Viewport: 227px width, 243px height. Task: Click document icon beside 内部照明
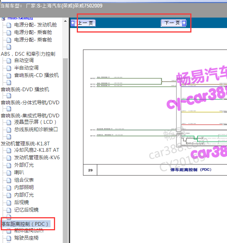point(9,188)
